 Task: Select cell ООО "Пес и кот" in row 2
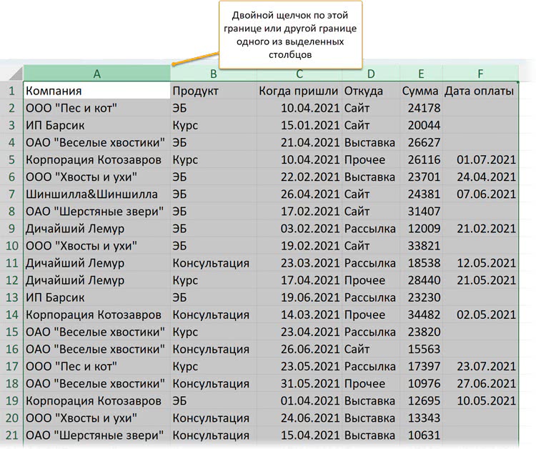[96, 108]
